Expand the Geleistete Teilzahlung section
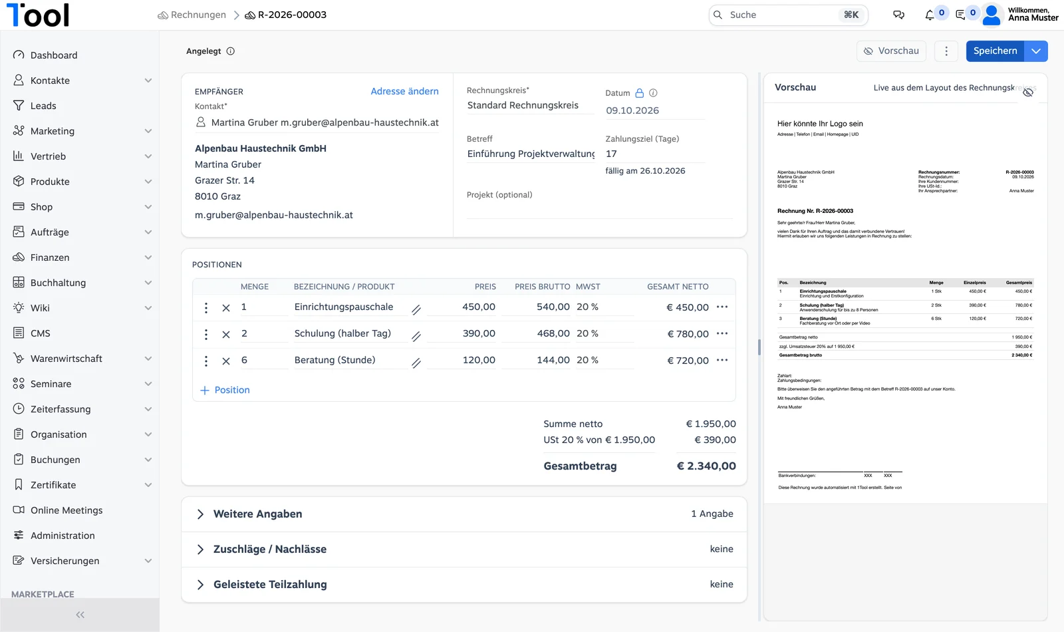 click(464, 585)
